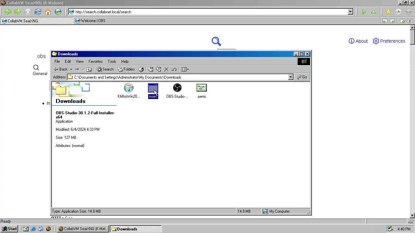Click the grey Stop loading icon

click(28, 12)
